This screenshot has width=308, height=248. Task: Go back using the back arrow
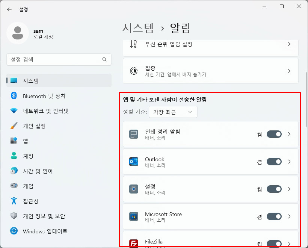pyautogui.click(x=9, y=9)
